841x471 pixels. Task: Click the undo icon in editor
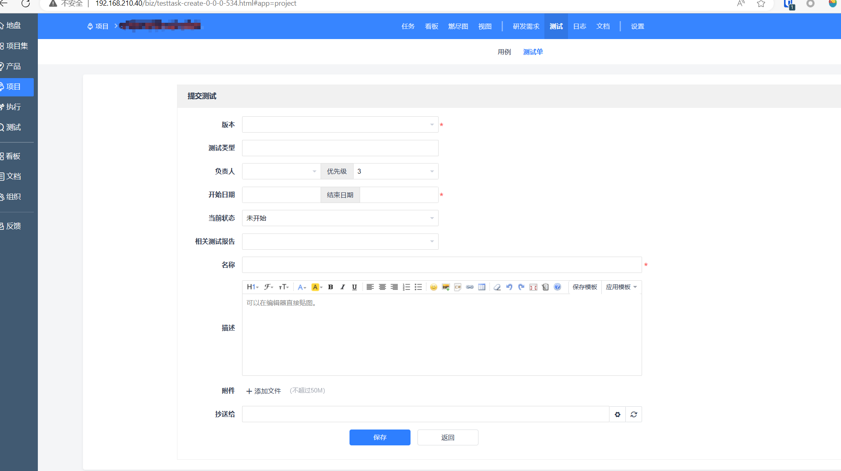(509, 287)
